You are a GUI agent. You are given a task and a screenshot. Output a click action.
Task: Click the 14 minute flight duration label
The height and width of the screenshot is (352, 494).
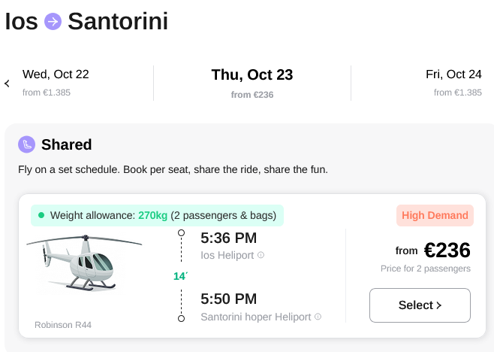180,276
